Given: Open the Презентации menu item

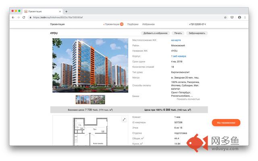Looking at the screenshot, I should 112,24.
